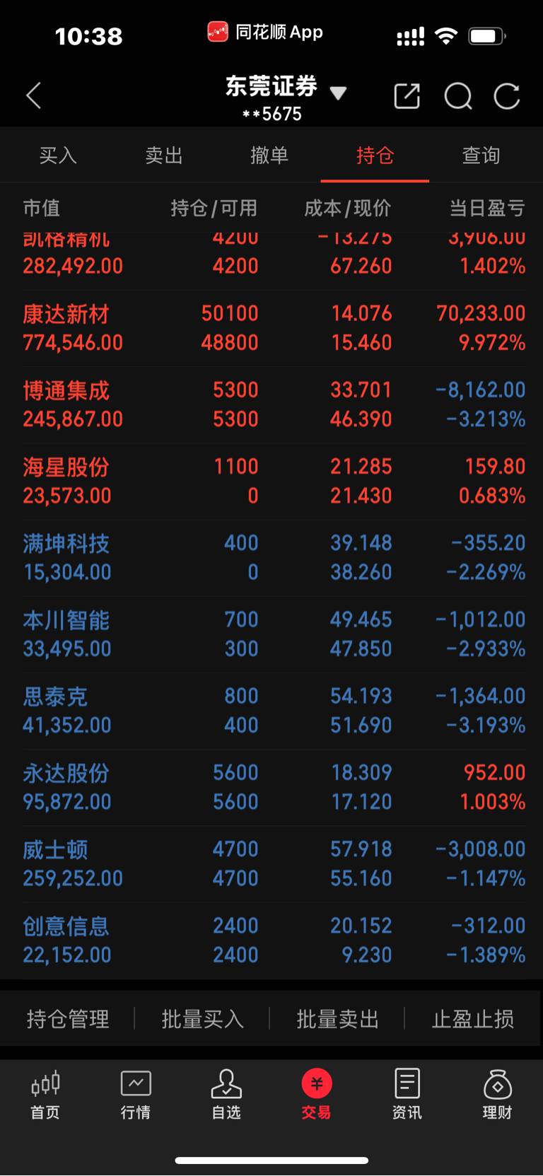Image resolution: width=543 pixels, height=1176 pixels.
Task: Open 资讯 news icon
Action: point(407,1095)
